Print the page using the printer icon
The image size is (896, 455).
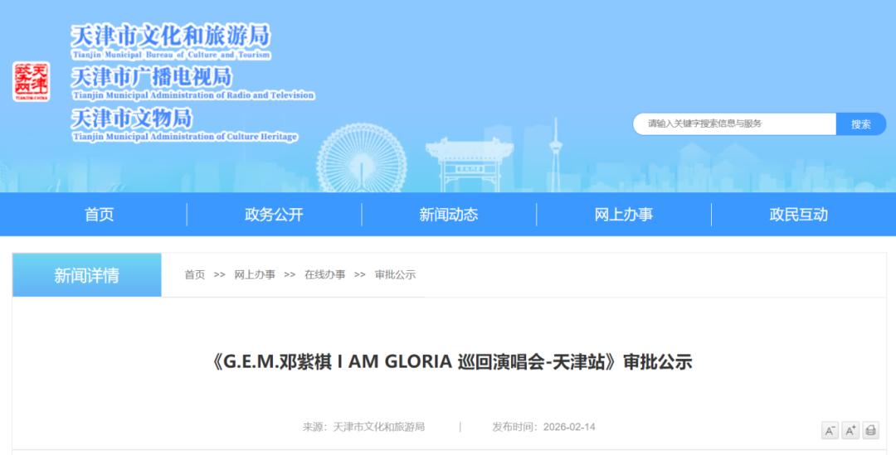870,430
